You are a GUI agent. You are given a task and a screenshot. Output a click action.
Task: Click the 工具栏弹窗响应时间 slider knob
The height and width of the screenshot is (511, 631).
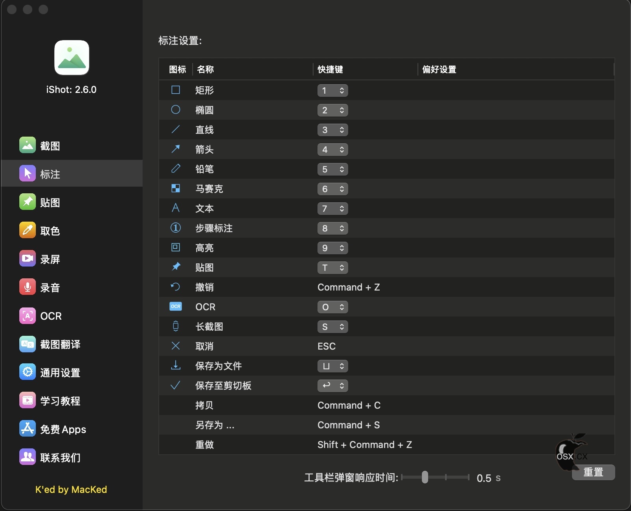[425, 477]
